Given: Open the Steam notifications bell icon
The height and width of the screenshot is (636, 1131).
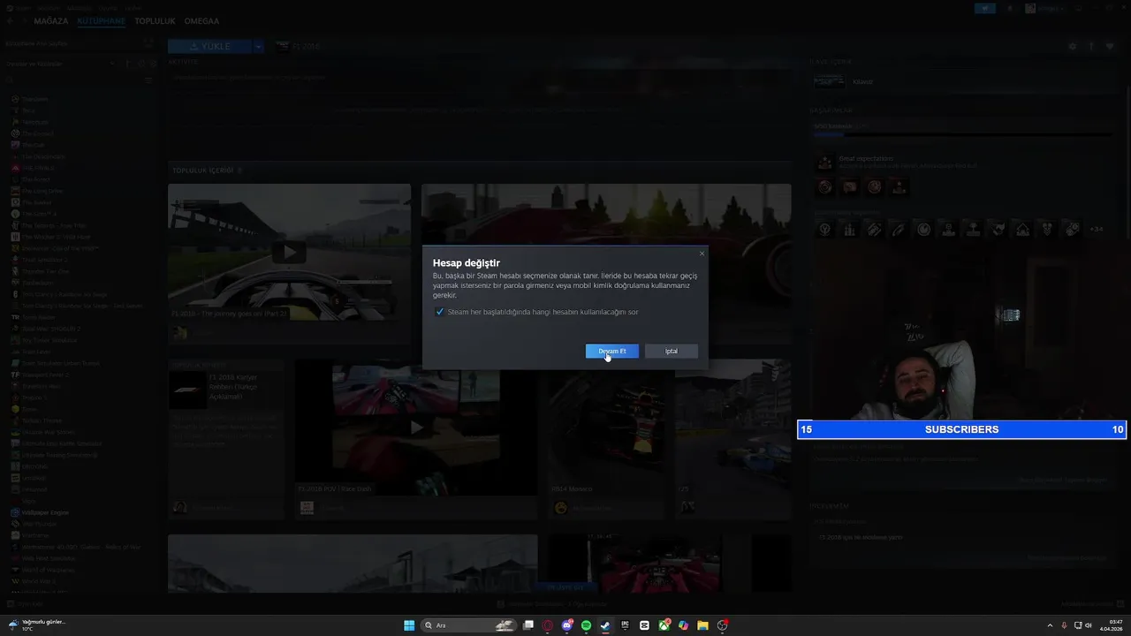Looking at the screenshot, I should point(1010,8).
